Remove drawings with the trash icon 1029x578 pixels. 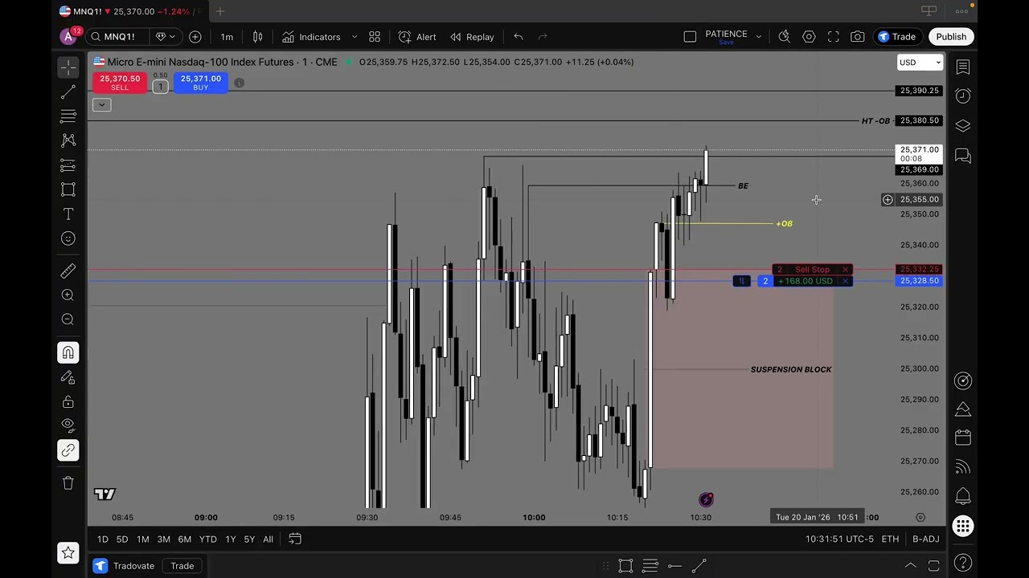click(x=68, y=482)
